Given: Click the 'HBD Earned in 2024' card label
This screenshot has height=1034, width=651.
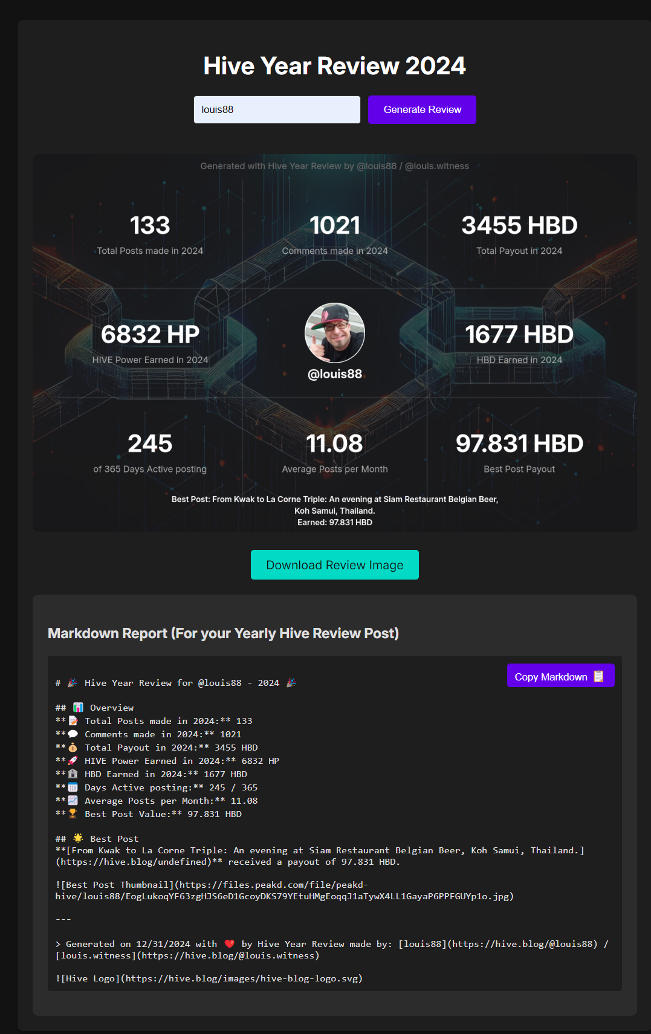Looking at the screenshot, I should click(x=519, y=360).
